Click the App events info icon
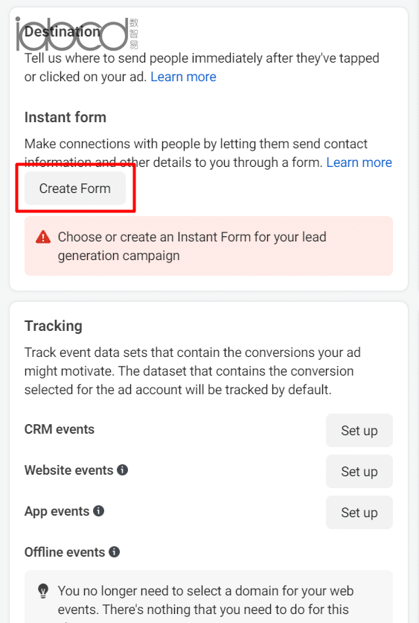Screen dimensions: 419x623 coord(99,511)
